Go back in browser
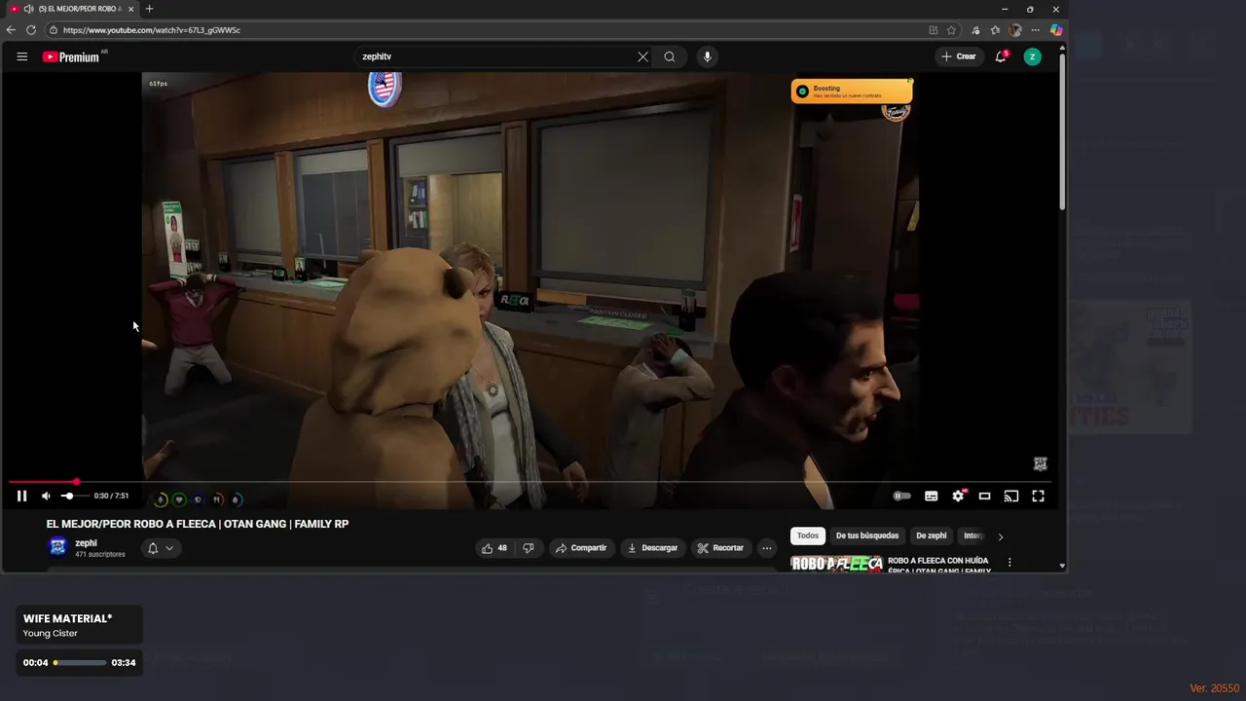 tap(12, 30)
